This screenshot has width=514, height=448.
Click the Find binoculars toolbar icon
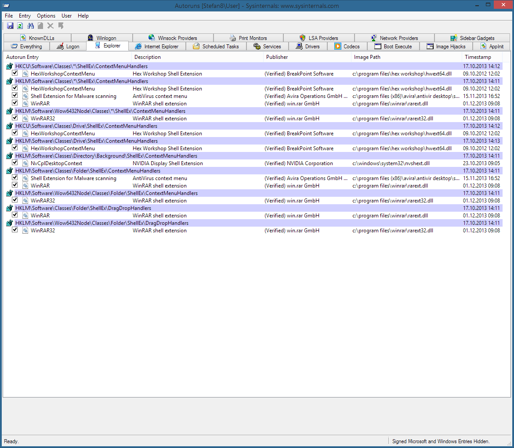click(x=30, y=26)
